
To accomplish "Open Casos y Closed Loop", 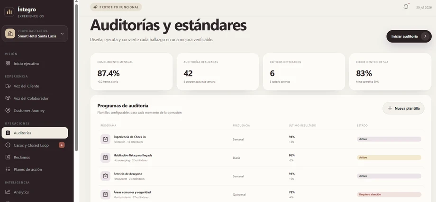I will pyautogui.click(x=35, y=145).
